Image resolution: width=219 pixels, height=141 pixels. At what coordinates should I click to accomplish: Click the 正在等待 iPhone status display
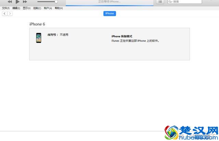point(109,2)
